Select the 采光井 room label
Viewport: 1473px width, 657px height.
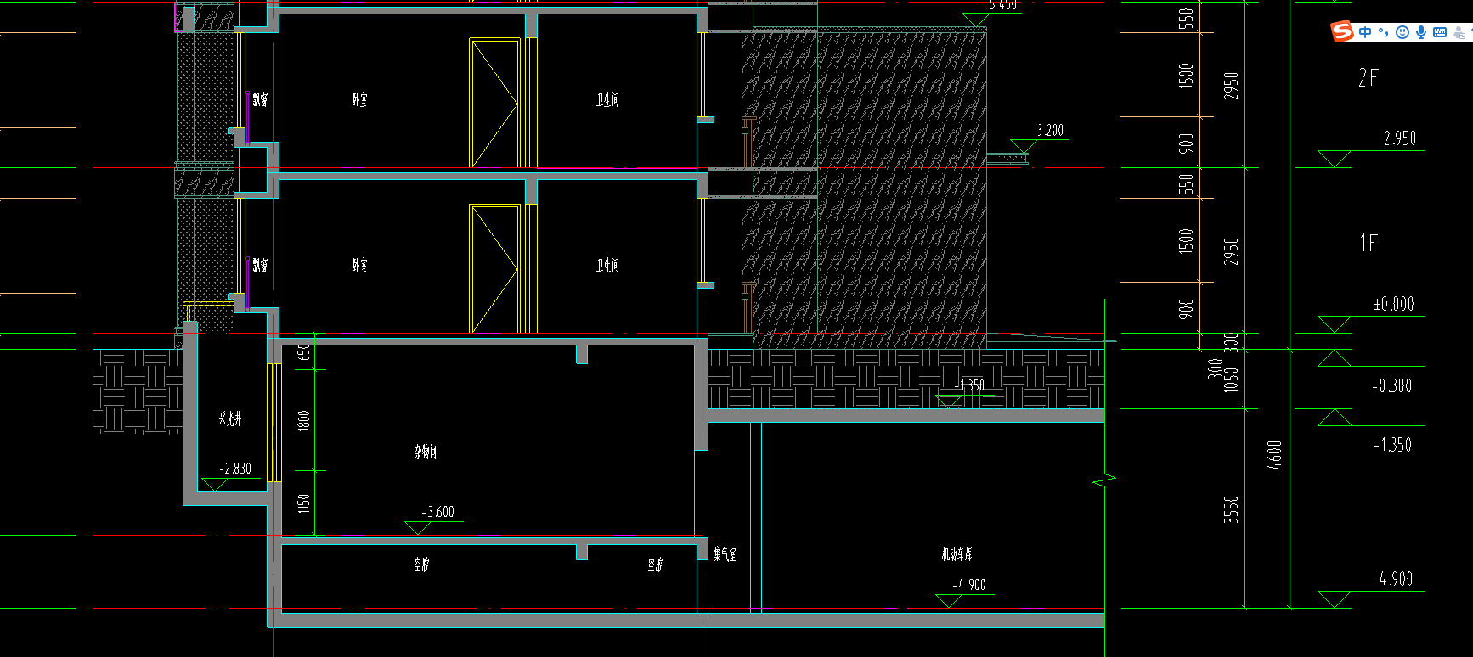coord(230,418)
